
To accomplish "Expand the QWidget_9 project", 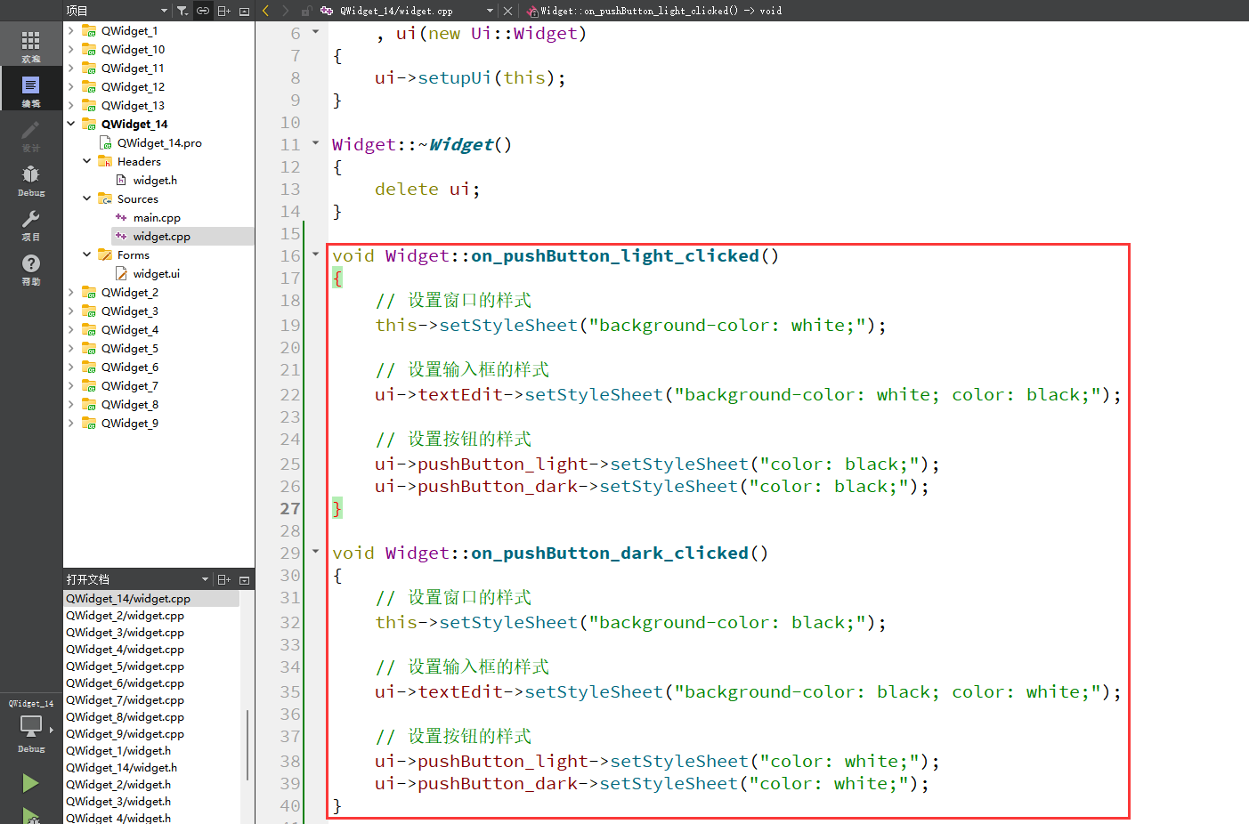I will [71, 423].
